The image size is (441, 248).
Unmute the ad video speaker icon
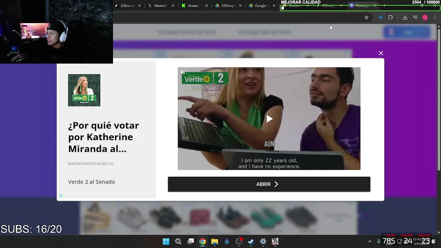(183, 72)
